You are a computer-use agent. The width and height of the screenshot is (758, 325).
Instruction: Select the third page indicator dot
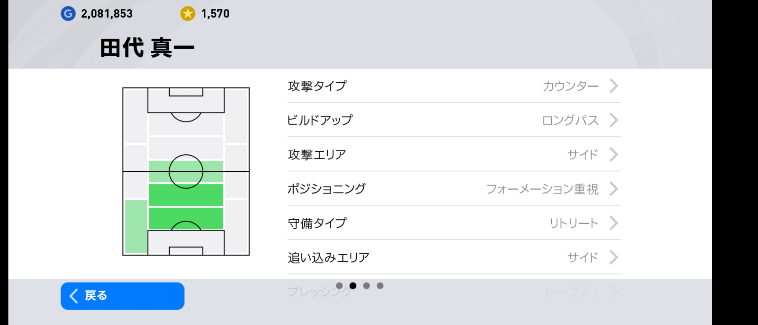366,286
